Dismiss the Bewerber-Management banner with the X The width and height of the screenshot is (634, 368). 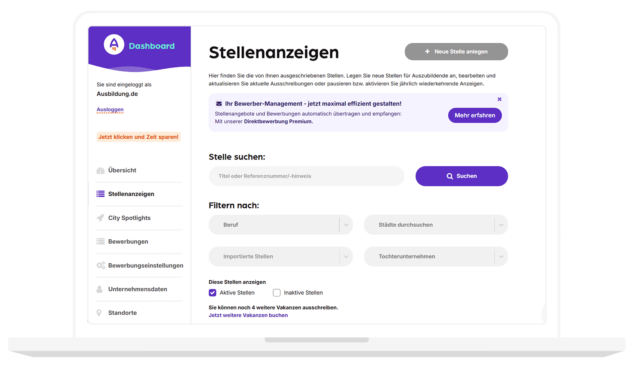tap(499, 99)
